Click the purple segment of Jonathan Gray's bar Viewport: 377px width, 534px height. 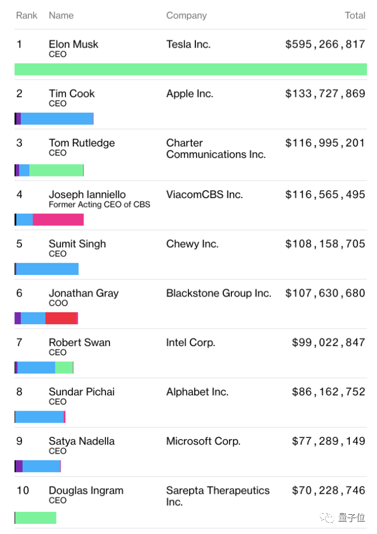[x=18, y=318]
